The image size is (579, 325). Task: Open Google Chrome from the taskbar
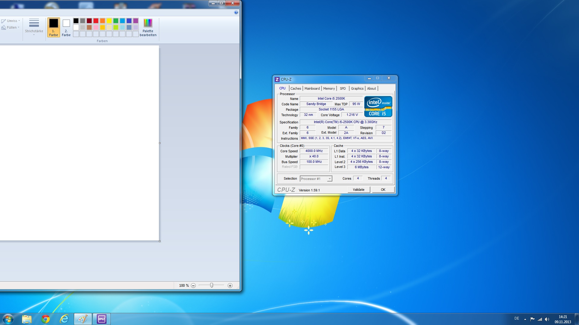click(46, 319)
